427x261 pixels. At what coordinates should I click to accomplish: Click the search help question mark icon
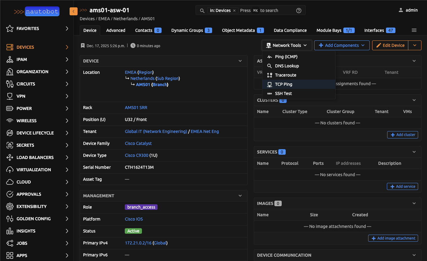pos(299,10)
